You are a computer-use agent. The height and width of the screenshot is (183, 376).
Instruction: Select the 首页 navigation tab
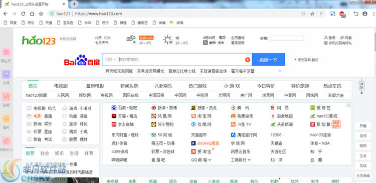point(33,86)
